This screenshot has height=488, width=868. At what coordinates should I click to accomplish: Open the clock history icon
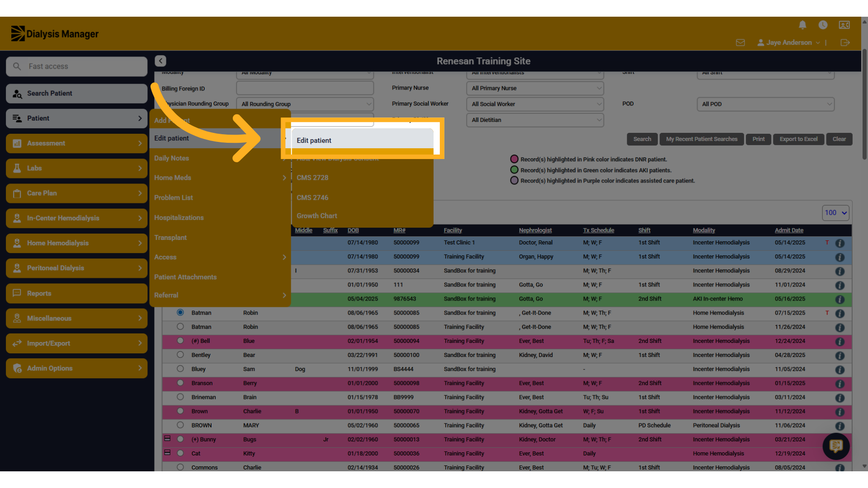coord(823,25)
